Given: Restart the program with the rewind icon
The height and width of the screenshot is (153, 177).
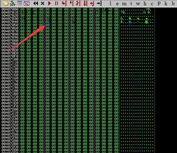Looking at the screenshot, I should coord(35,3).
